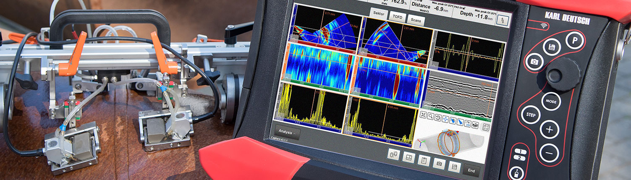Screen dimensions: 631x180
Task: Click the rotate reset icon in 3D toolbar
Action: click(438, 118)
